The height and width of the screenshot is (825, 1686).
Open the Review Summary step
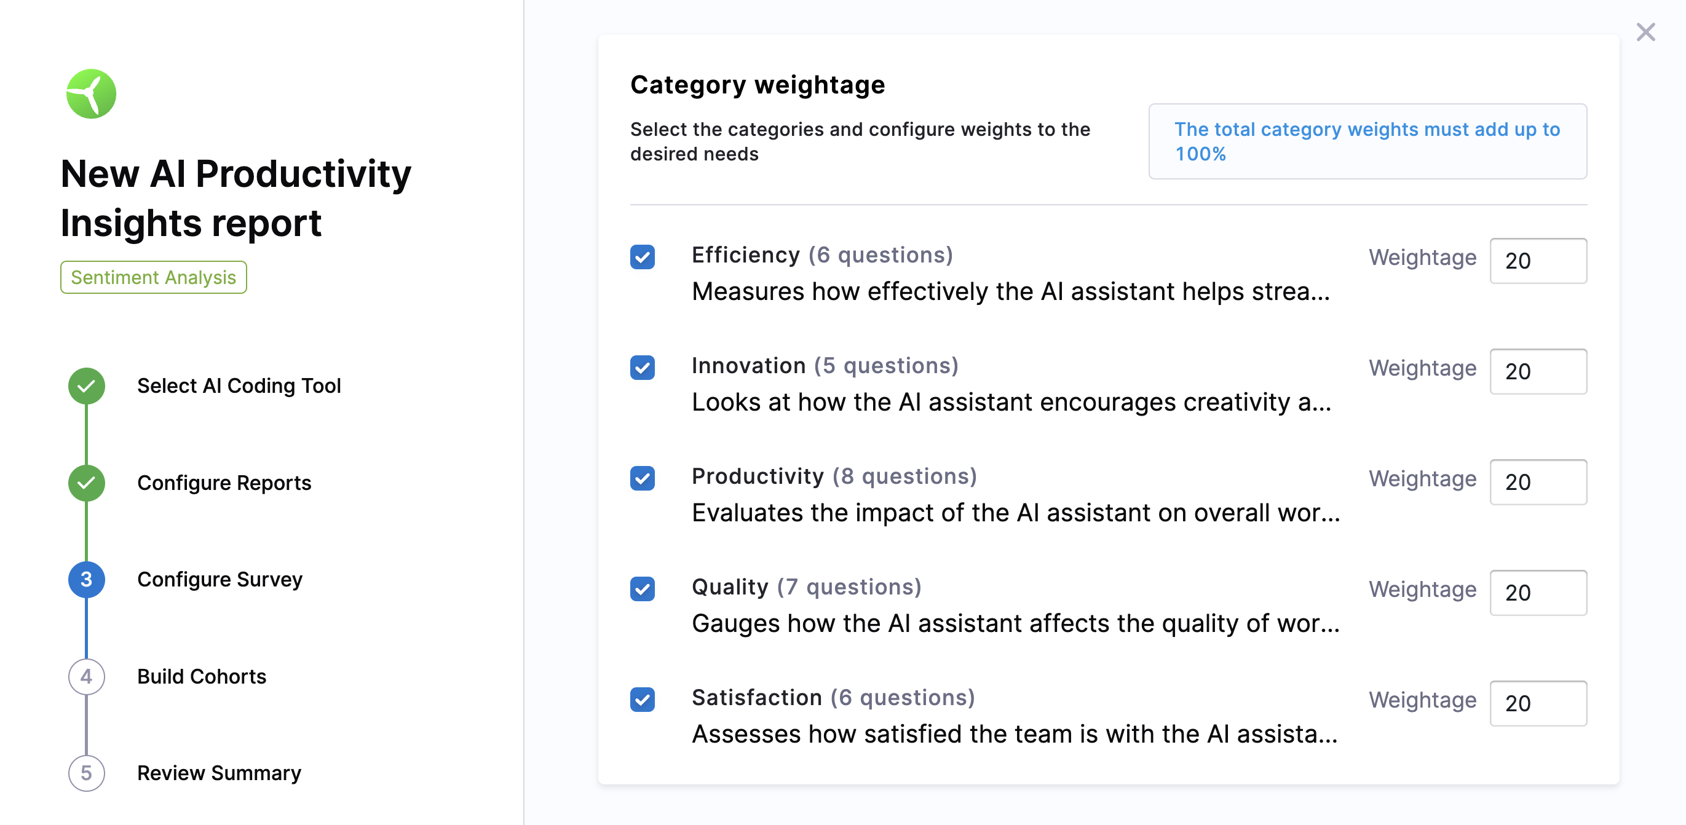(x=219, y=773)
